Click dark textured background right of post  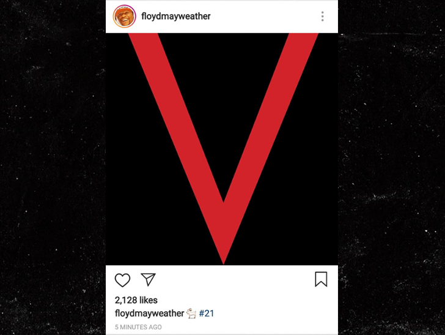392,168
